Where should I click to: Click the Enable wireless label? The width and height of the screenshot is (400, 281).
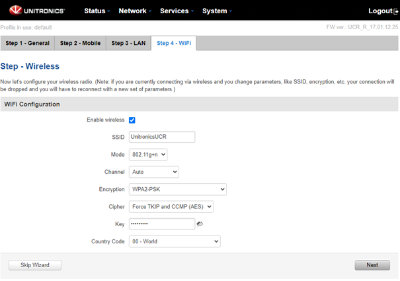click(x=106, y=120)
